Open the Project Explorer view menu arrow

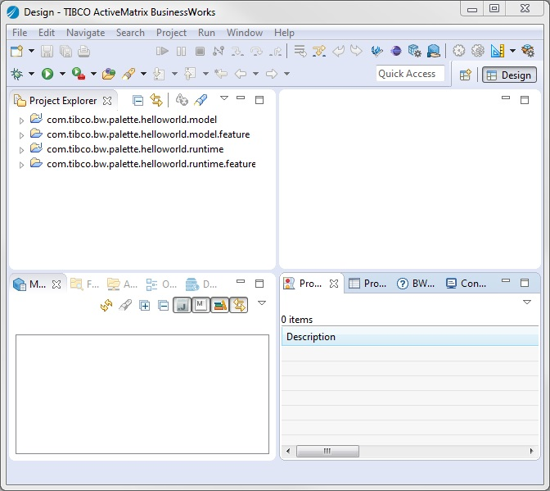[x=223, y=99]
